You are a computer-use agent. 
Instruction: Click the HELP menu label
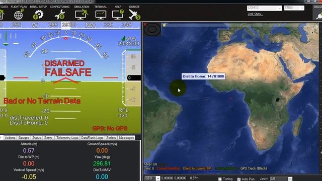point(118,7)
